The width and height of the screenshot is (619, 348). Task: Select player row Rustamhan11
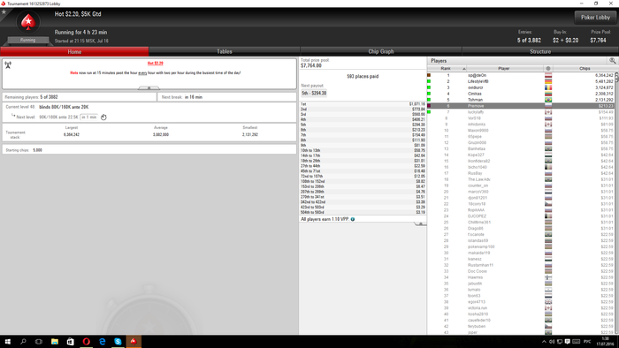pyautogui.click(x=521, y=265)
